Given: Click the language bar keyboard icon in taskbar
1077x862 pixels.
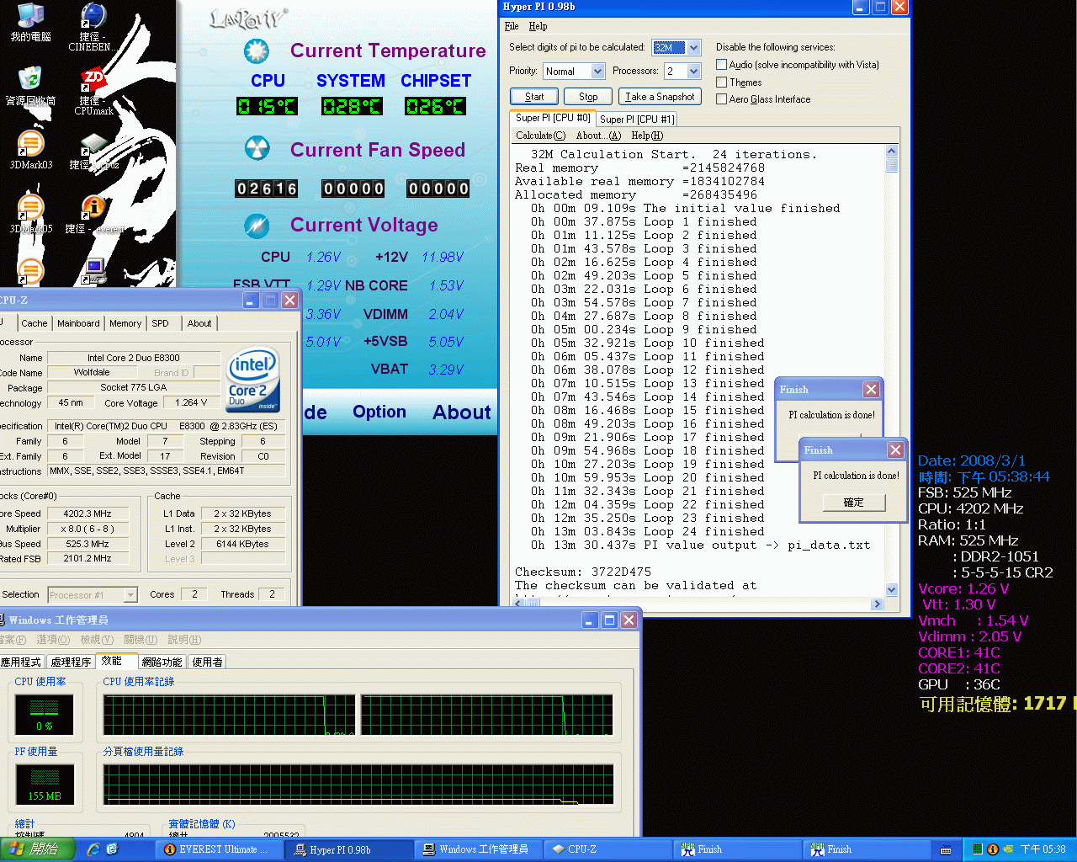Looking at the screenshot, I should click(x=946, y=850).
